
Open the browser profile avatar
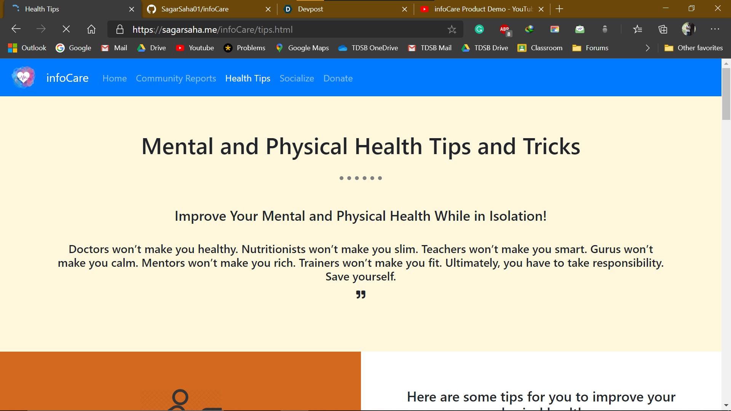click(x=688, y=29)
